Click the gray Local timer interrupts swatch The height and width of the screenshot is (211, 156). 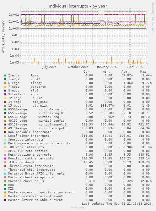pyautogui.click(x=5, y=136)
